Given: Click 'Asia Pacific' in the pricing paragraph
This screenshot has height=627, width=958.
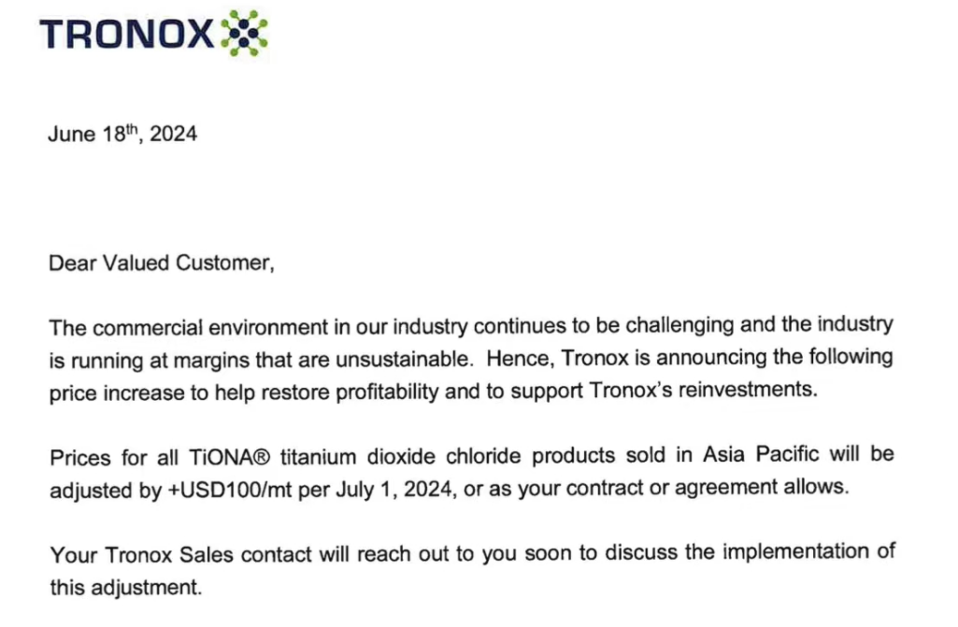Looking at the screenshot, I should tap(761, 454).
